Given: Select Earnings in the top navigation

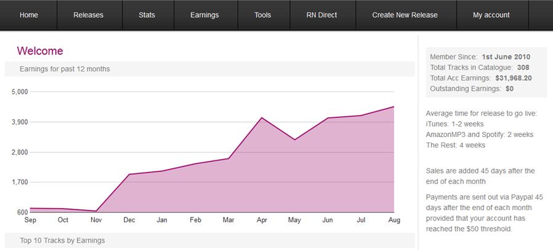Looking at the screenshot, I should (x=204, y=15).
